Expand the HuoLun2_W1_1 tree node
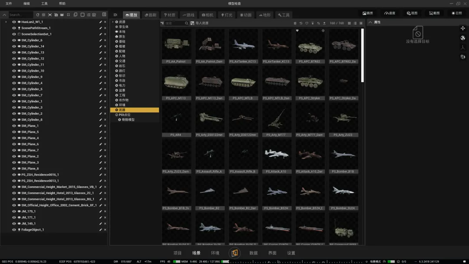Viewport: 469px width, 264px height. tap(6, 22)
